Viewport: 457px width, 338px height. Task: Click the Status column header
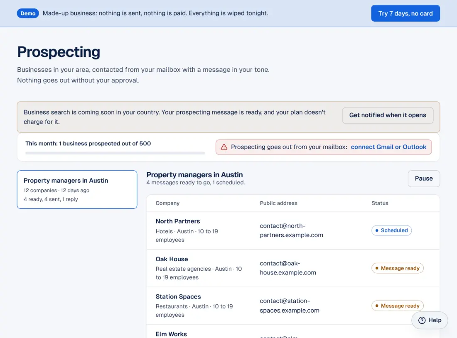[380, 203]
